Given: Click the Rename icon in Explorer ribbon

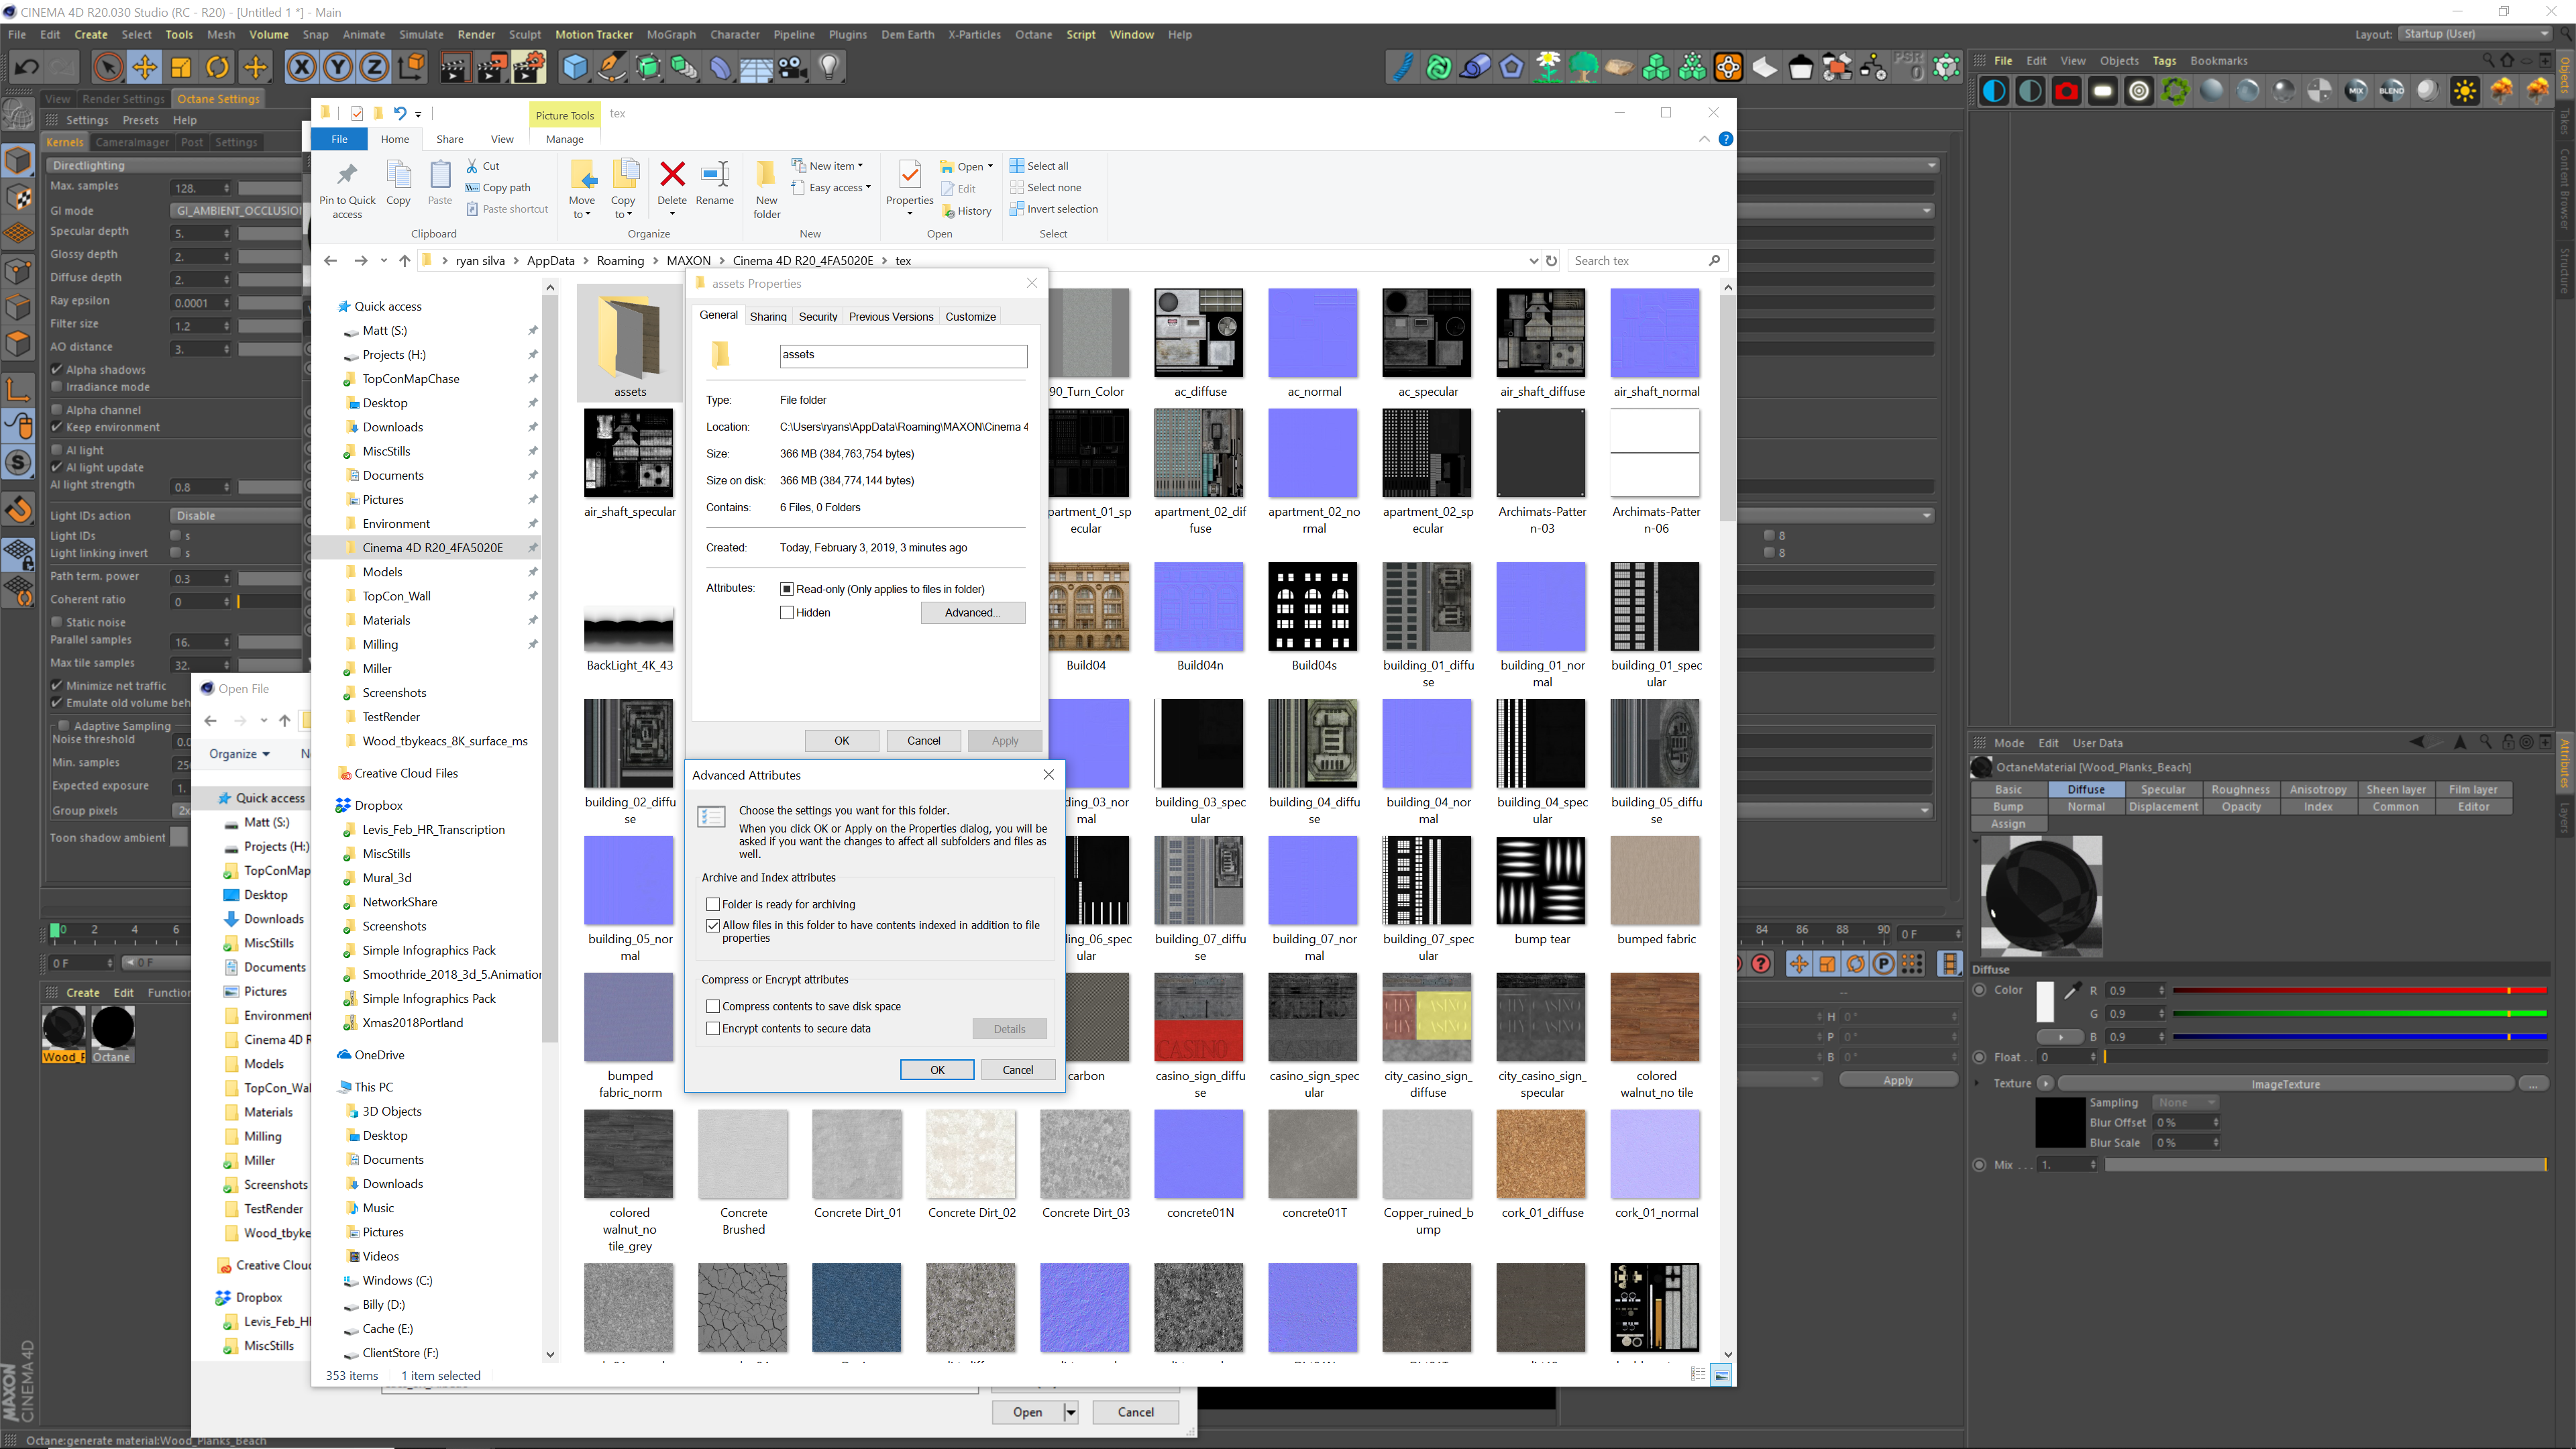Looking at the screenshot, I should pos(715,175).
